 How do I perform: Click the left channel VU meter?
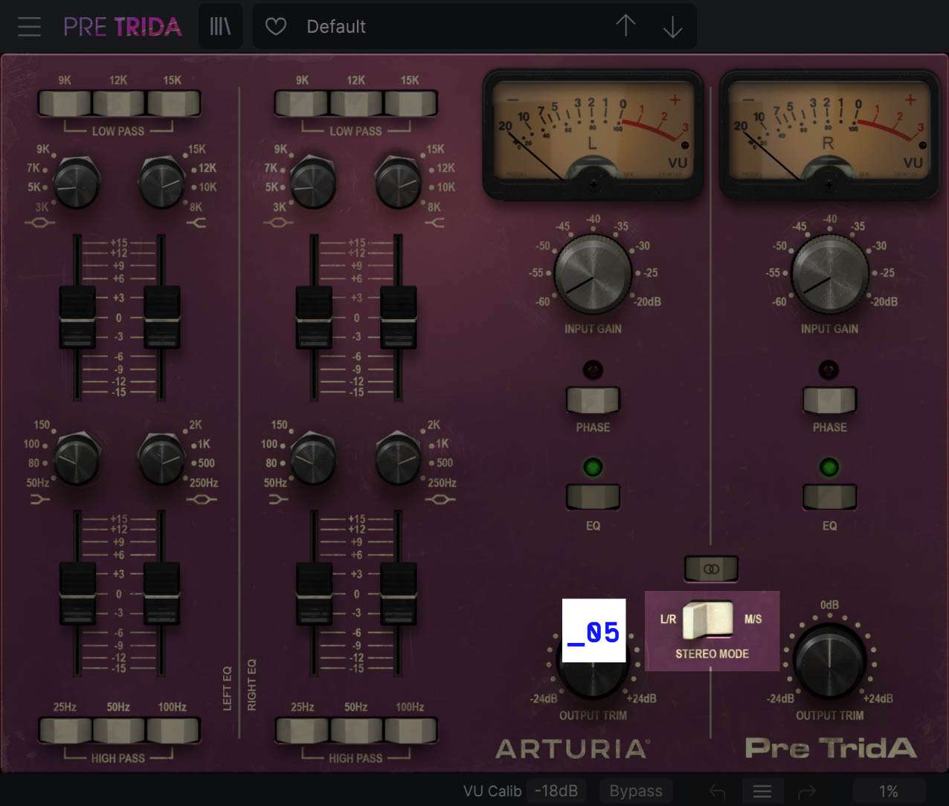(593, 134)
